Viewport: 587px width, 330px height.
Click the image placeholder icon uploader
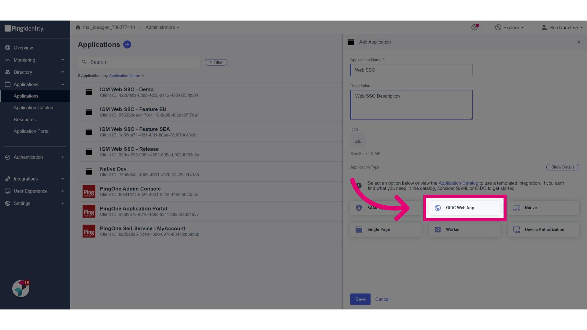pos(358,141)
